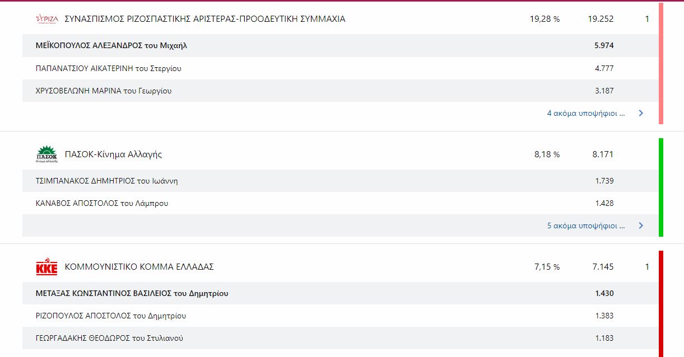Click the PASOK green sun logo

pos(46,154)
